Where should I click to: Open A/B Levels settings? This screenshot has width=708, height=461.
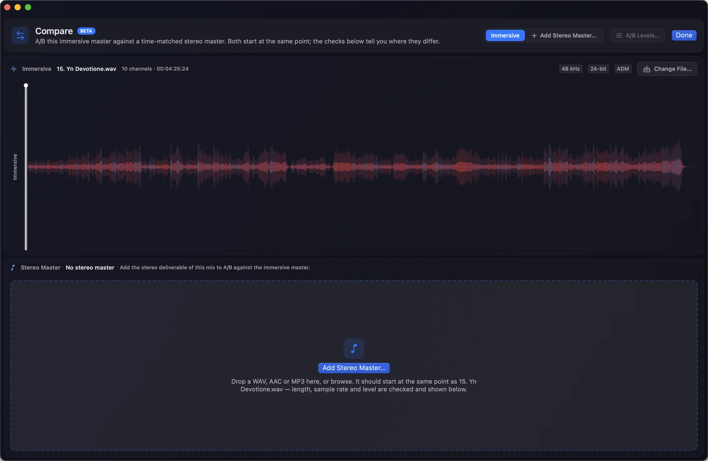pos(638,35)
